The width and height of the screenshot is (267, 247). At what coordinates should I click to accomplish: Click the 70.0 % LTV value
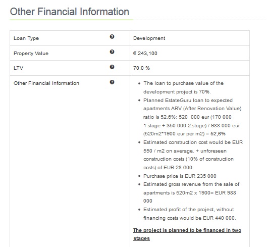tap(141, 68)
